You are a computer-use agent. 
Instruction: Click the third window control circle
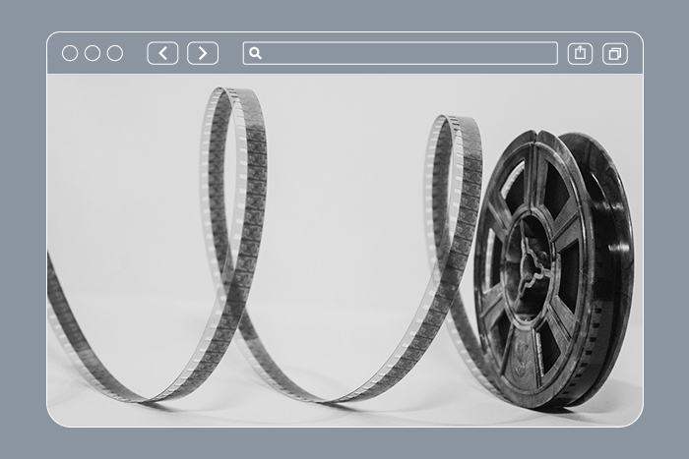[x=115, y=53]
